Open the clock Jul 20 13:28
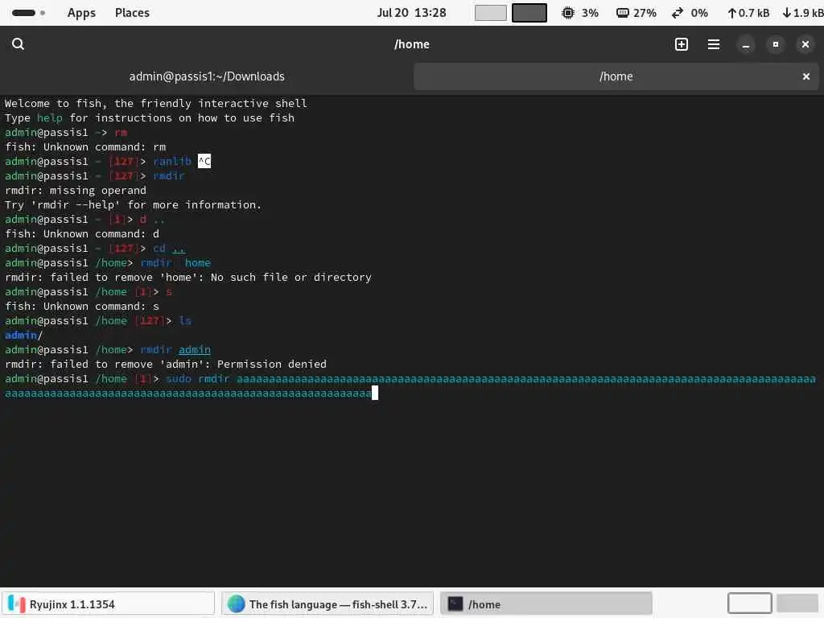The image size is (824, 618). coord(411,13)
